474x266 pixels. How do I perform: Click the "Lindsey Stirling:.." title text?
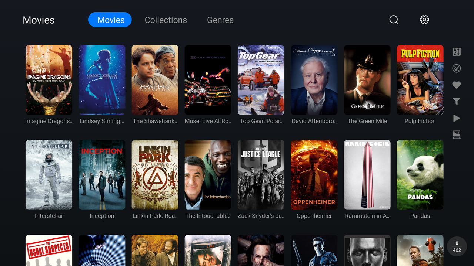(102, 121)
